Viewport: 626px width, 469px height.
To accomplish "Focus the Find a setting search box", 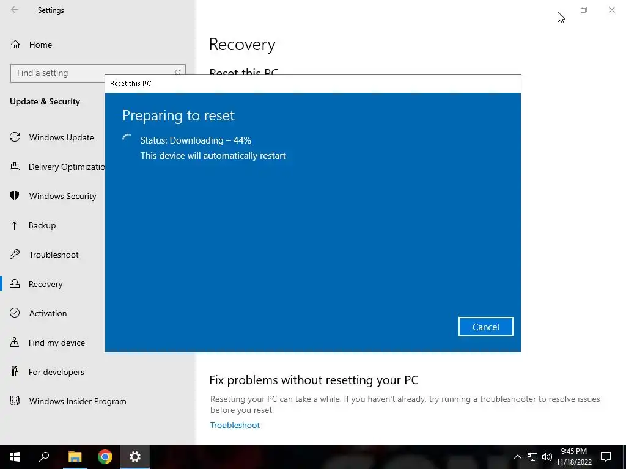I will click(x=98, y=73).
